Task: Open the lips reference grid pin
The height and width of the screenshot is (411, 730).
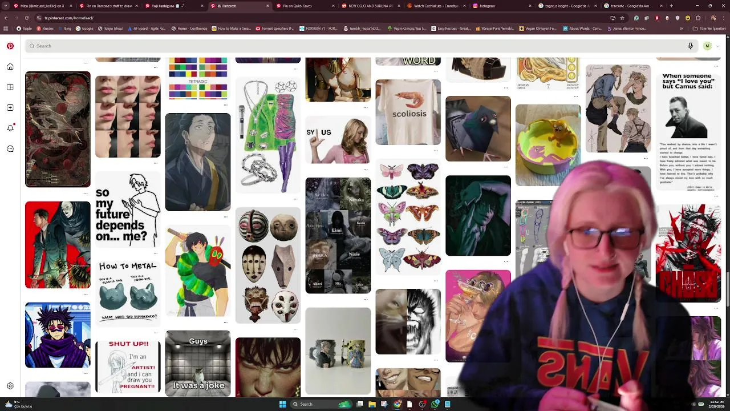Action: tap(128, 116)
